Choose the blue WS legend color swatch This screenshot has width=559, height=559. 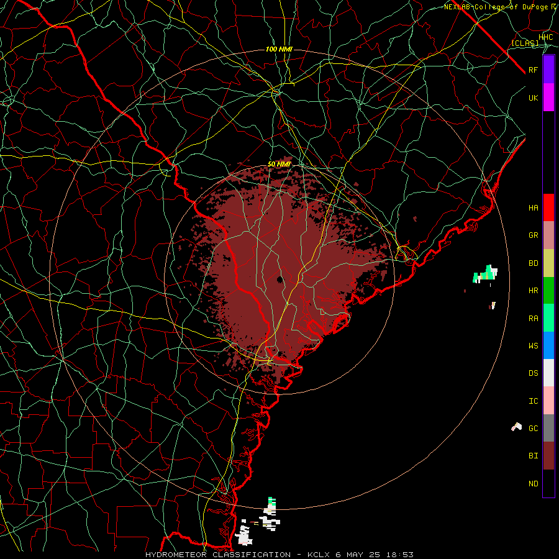coord(548,345)
